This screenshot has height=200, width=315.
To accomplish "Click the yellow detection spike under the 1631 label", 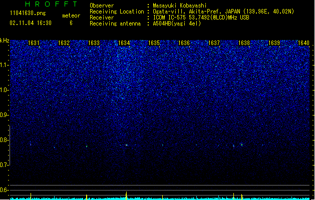I will 31,196.
